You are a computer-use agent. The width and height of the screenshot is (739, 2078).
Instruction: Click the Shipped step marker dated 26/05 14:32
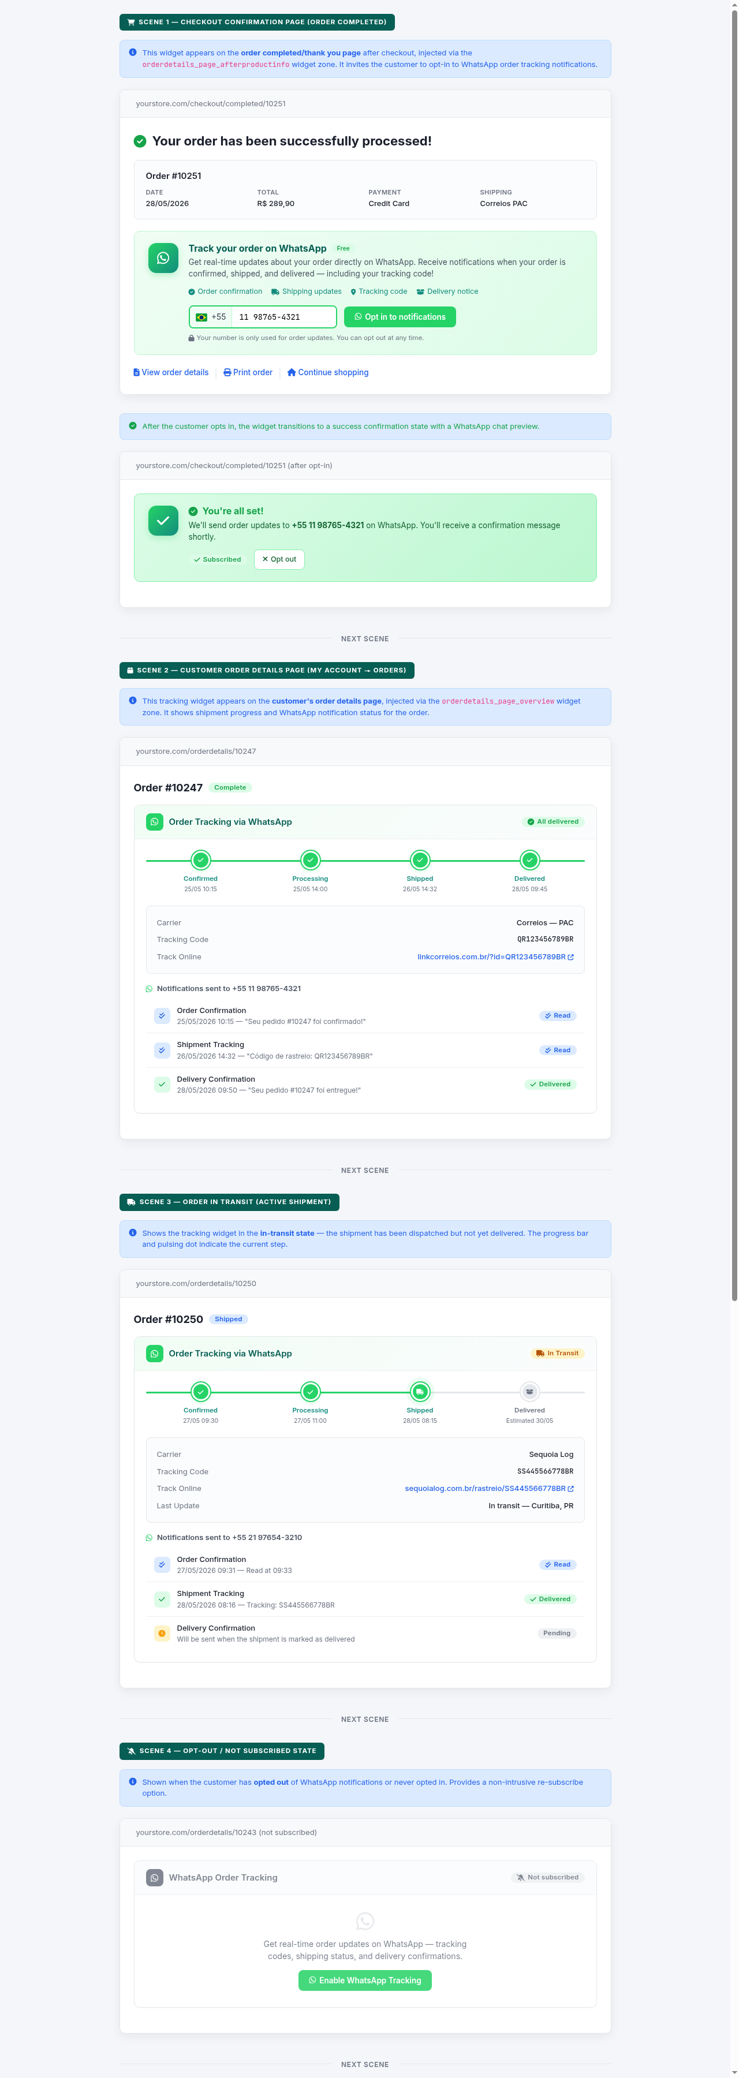(420, 860)
